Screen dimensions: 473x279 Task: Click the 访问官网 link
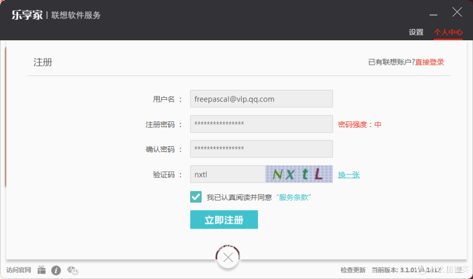pyautogui.click(x=19, y=270)
